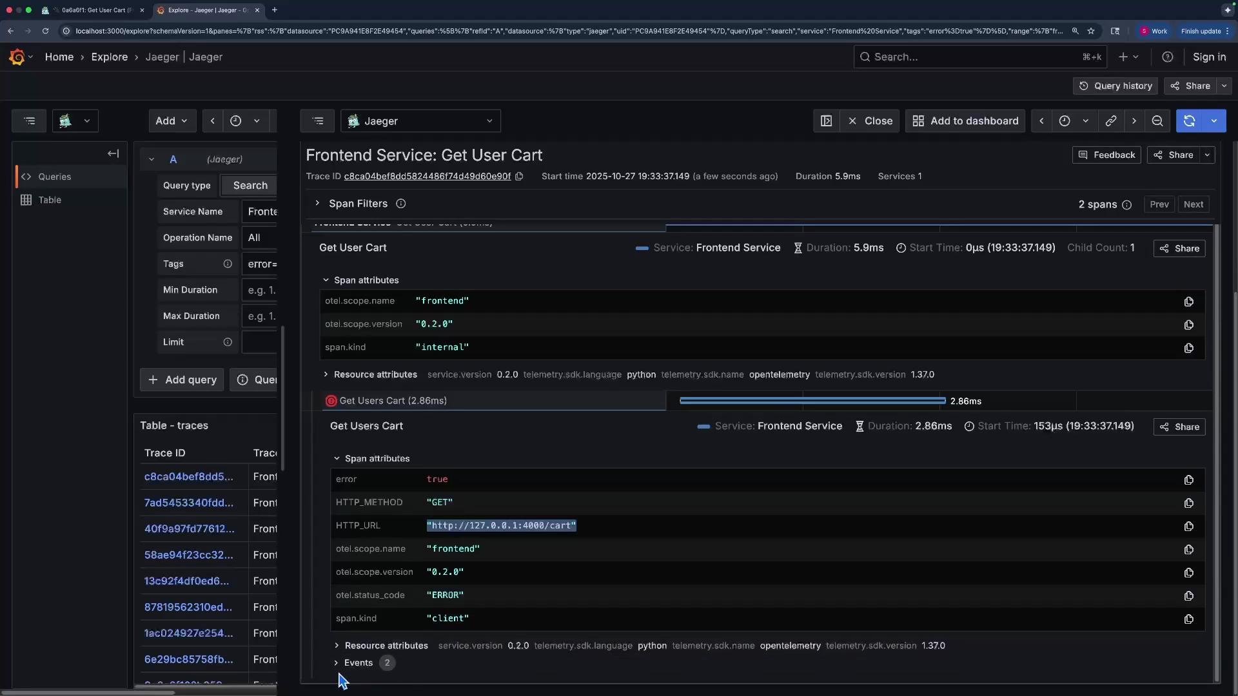Copy the otel.scope.name "frontend" attribute in Get User Cart
This screenshot has height=696, width=1238.
click(1188, 301)
